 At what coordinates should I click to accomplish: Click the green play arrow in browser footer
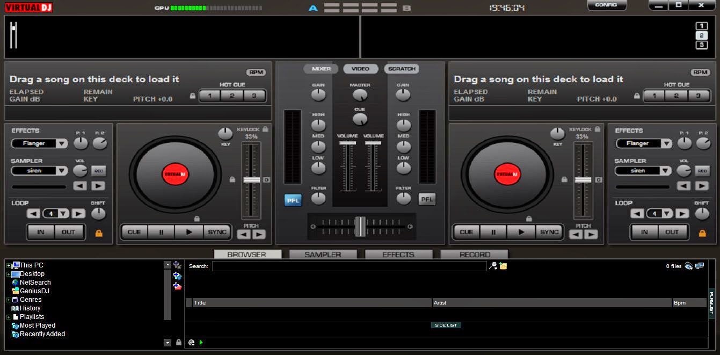[201, 343]
